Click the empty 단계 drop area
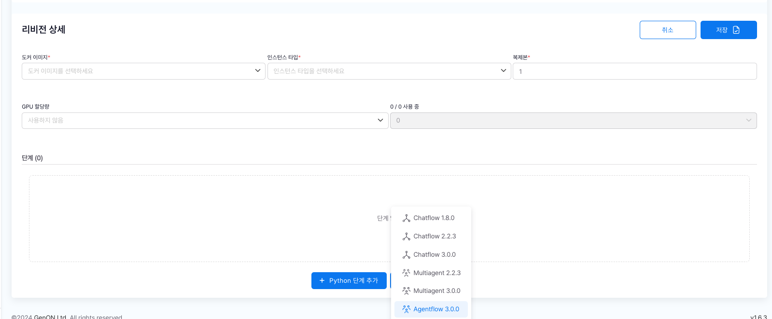Viewport: 772px width, 319px height. tap(193, 219)
